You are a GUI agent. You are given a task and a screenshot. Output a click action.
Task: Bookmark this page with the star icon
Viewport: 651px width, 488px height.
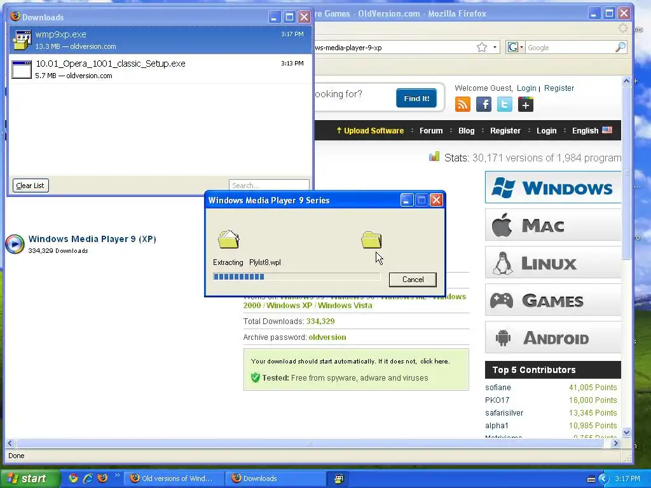tap(482, 47)
